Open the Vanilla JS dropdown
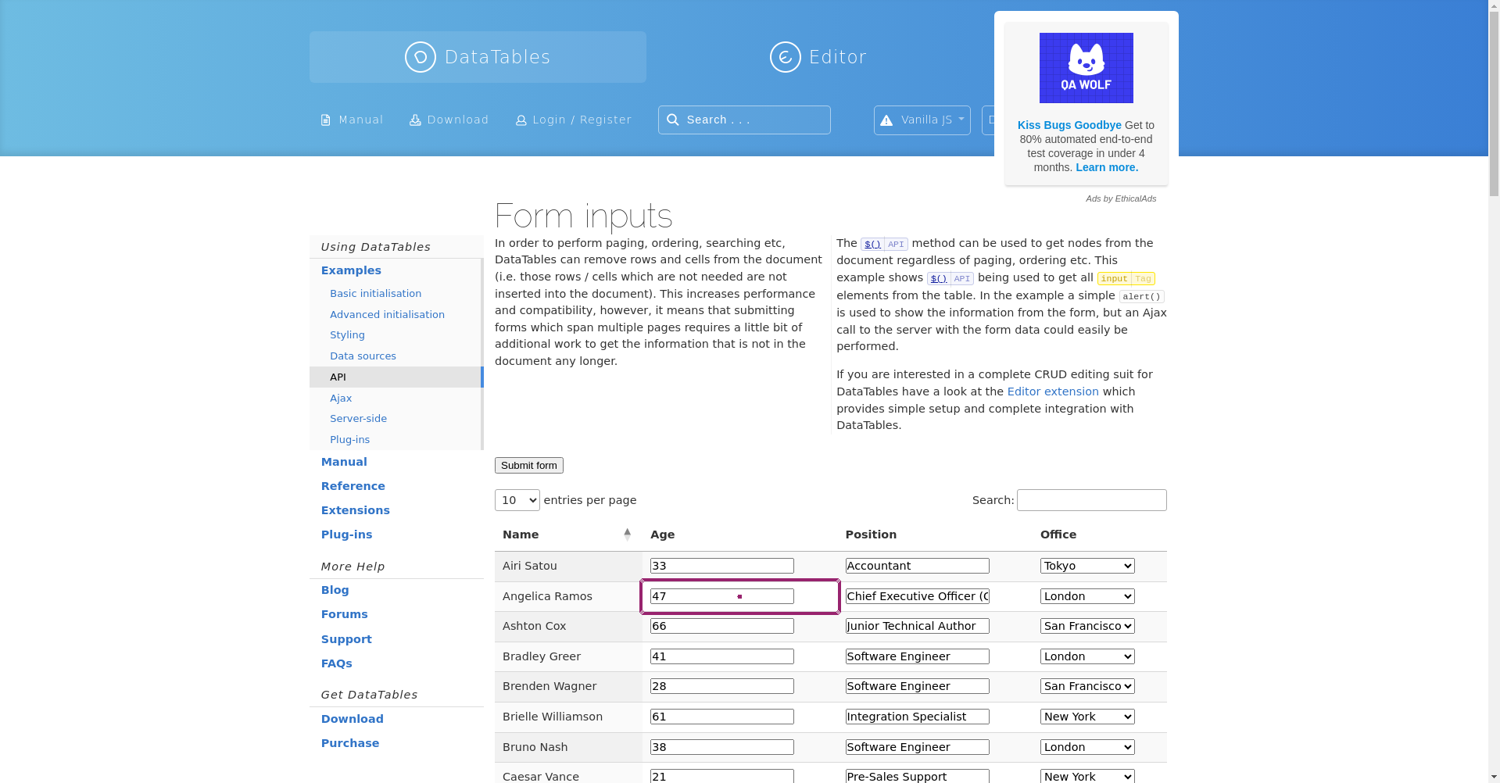 point(922,120)
